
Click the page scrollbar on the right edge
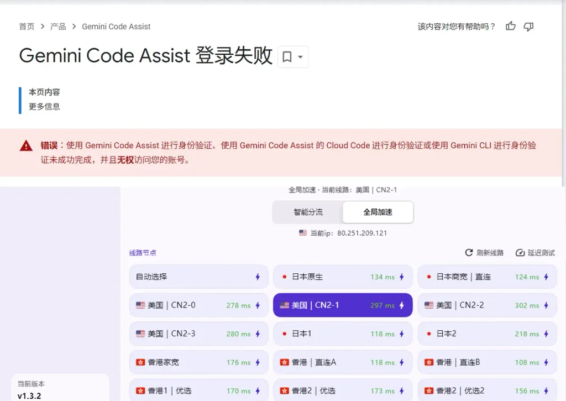coord(564,94)
